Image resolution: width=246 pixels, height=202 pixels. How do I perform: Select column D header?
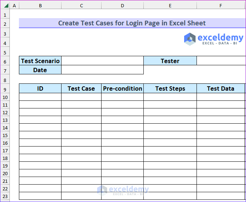pos(122,5)
